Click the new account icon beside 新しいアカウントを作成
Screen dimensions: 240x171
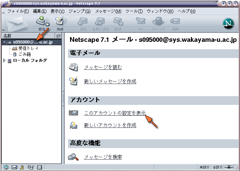(x=73, y=125)
